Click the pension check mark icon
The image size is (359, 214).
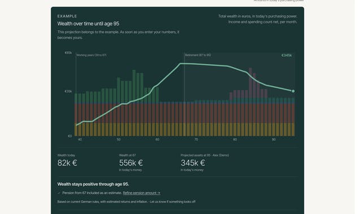59,193
